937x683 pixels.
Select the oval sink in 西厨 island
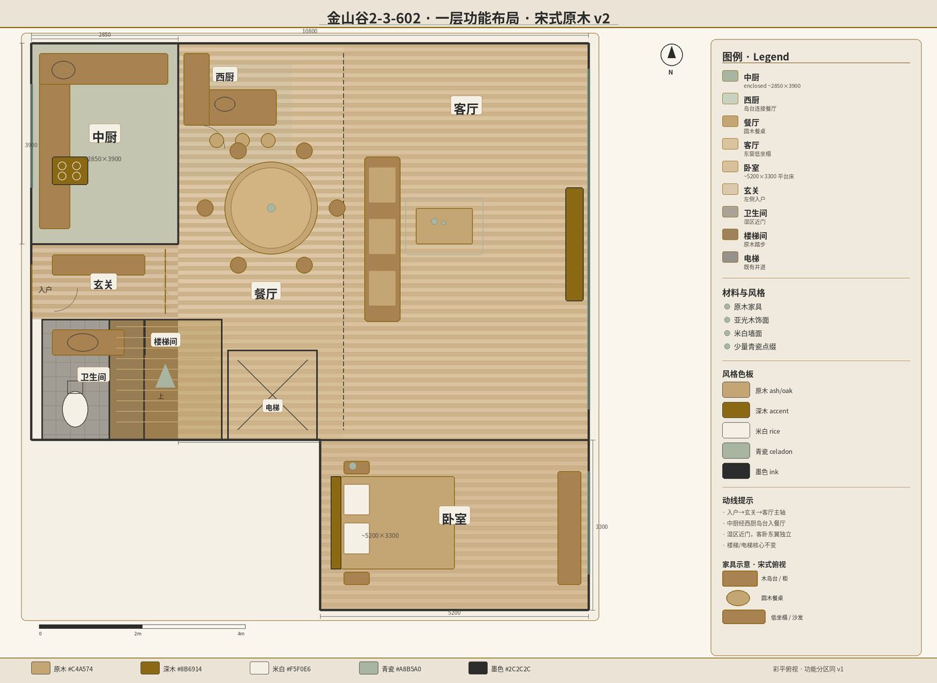click(x=225, y=104)
